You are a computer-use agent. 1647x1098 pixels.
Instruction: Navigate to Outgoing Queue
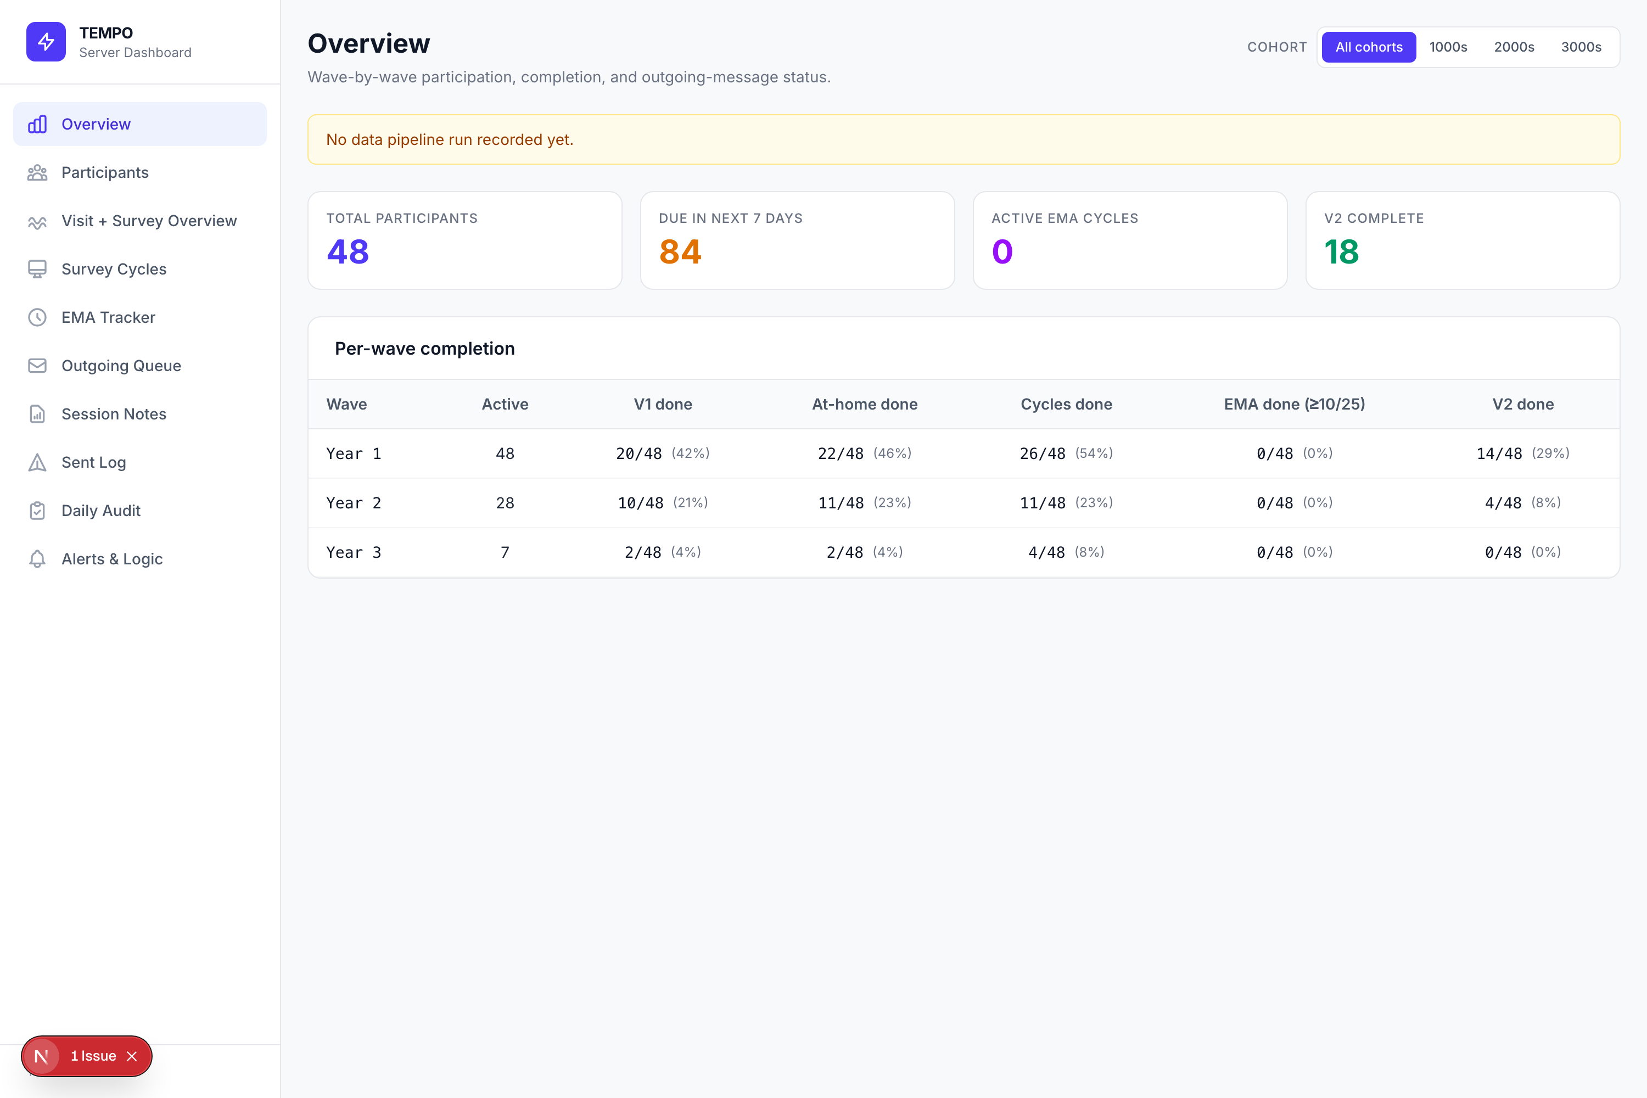(140, 366)
